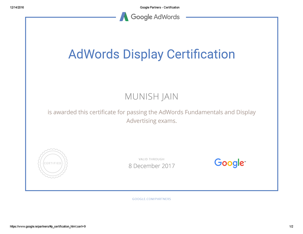Viewport: 303px width, 234px height.
Task: Click the text 'Advertising exams.'
Action: 151,121
